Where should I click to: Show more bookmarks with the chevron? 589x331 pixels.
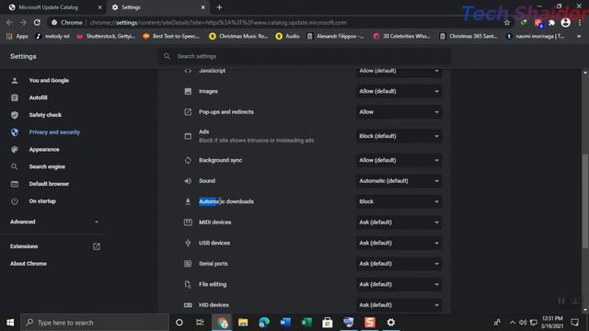pyautogui.click(x=579, y=36)
